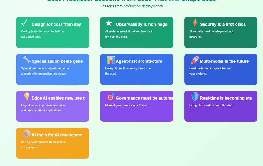Click the lightning bolt Security icon

[x=195, y=23]
